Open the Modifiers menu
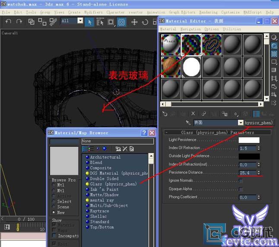The height and width of the screenshot is (247, 279). pyautogui.click(x=93, y=12)
